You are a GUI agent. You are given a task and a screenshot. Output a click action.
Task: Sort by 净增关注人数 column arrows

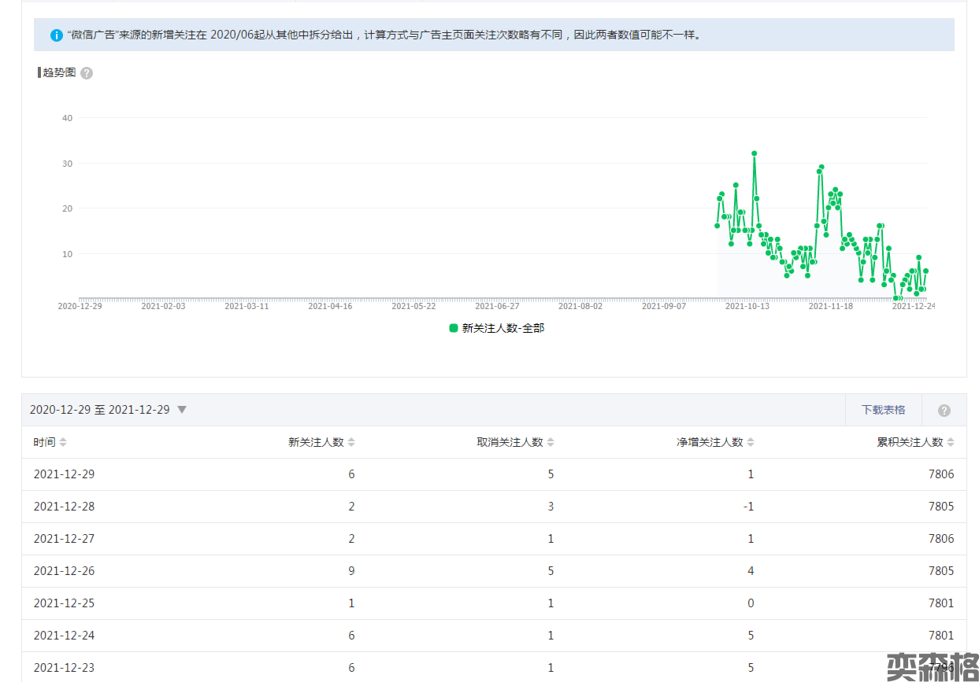coord(751,443)
